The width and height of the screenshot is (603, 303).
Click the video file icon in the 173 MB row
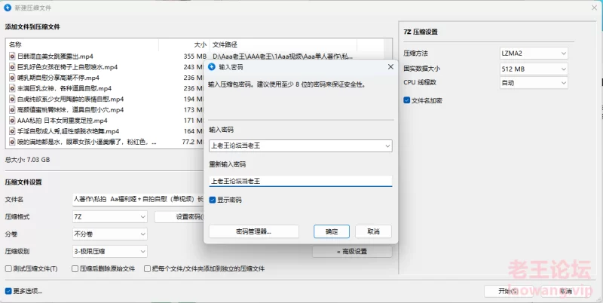coord(12,109)
